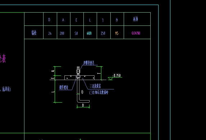Image resolution: width=206 pixels, height=140 pixels.
Task: Click the D label beside the bolt shaft
Action: 82,92
